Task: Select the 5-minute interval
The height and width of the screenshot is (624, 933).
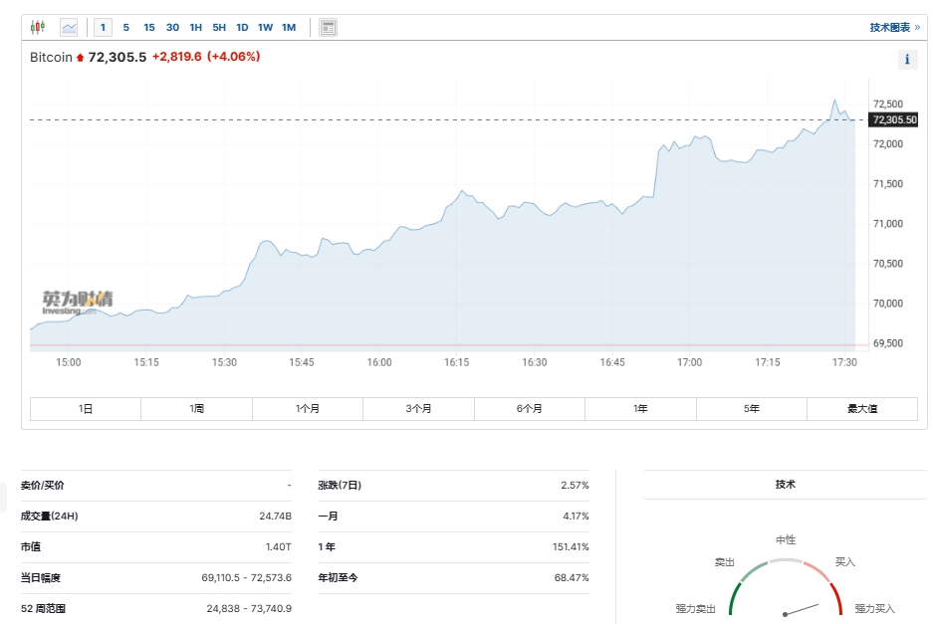Action: 125,27
